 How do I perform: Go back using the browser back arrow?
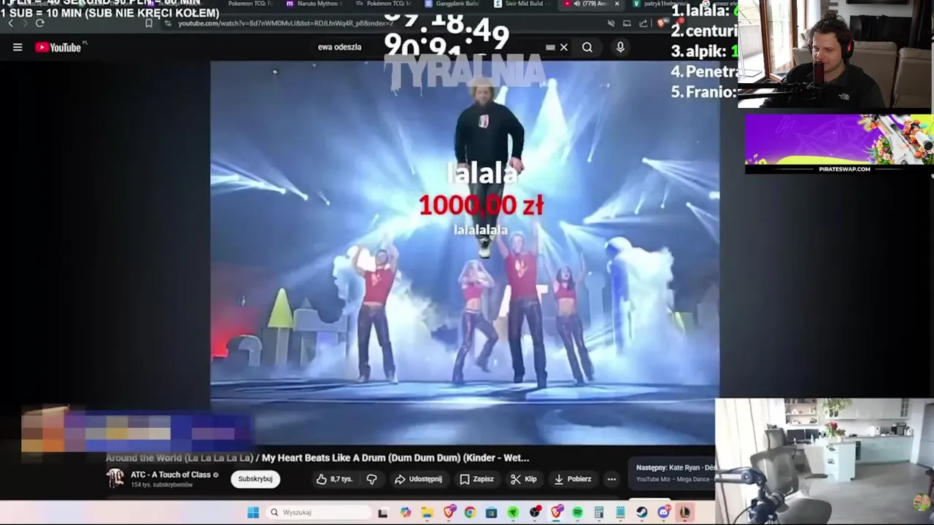[10, 23]
